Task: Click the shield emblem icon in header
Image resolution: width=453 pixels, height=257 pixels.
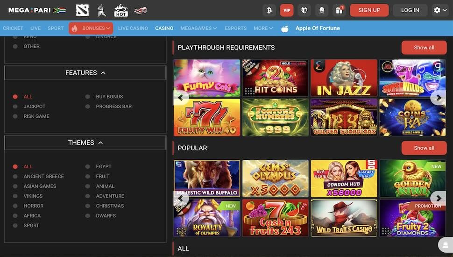Action: pyautogui.click(x=304, y=10)
